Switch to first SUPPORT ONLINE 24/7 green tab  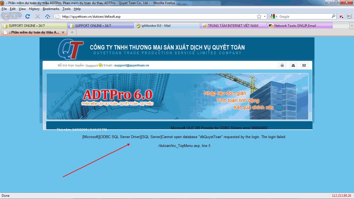tap(34, 26)
